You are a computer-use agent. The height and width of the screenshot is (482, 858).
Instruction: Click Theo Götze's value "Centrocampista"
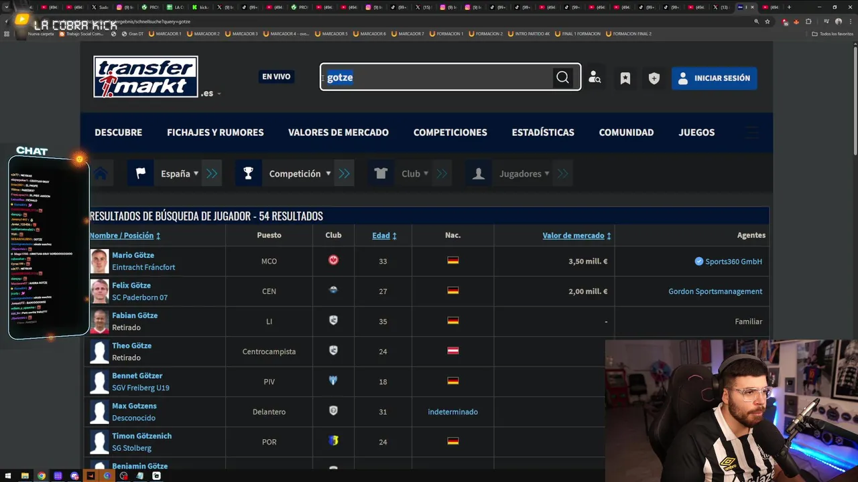(269, 351)
